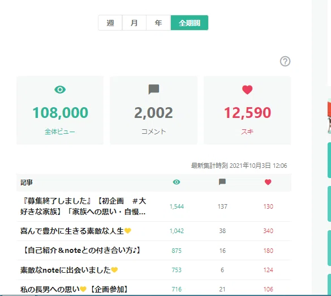
Task: Switch to the 週 (week) tab
Action: [x=110, y=23]
